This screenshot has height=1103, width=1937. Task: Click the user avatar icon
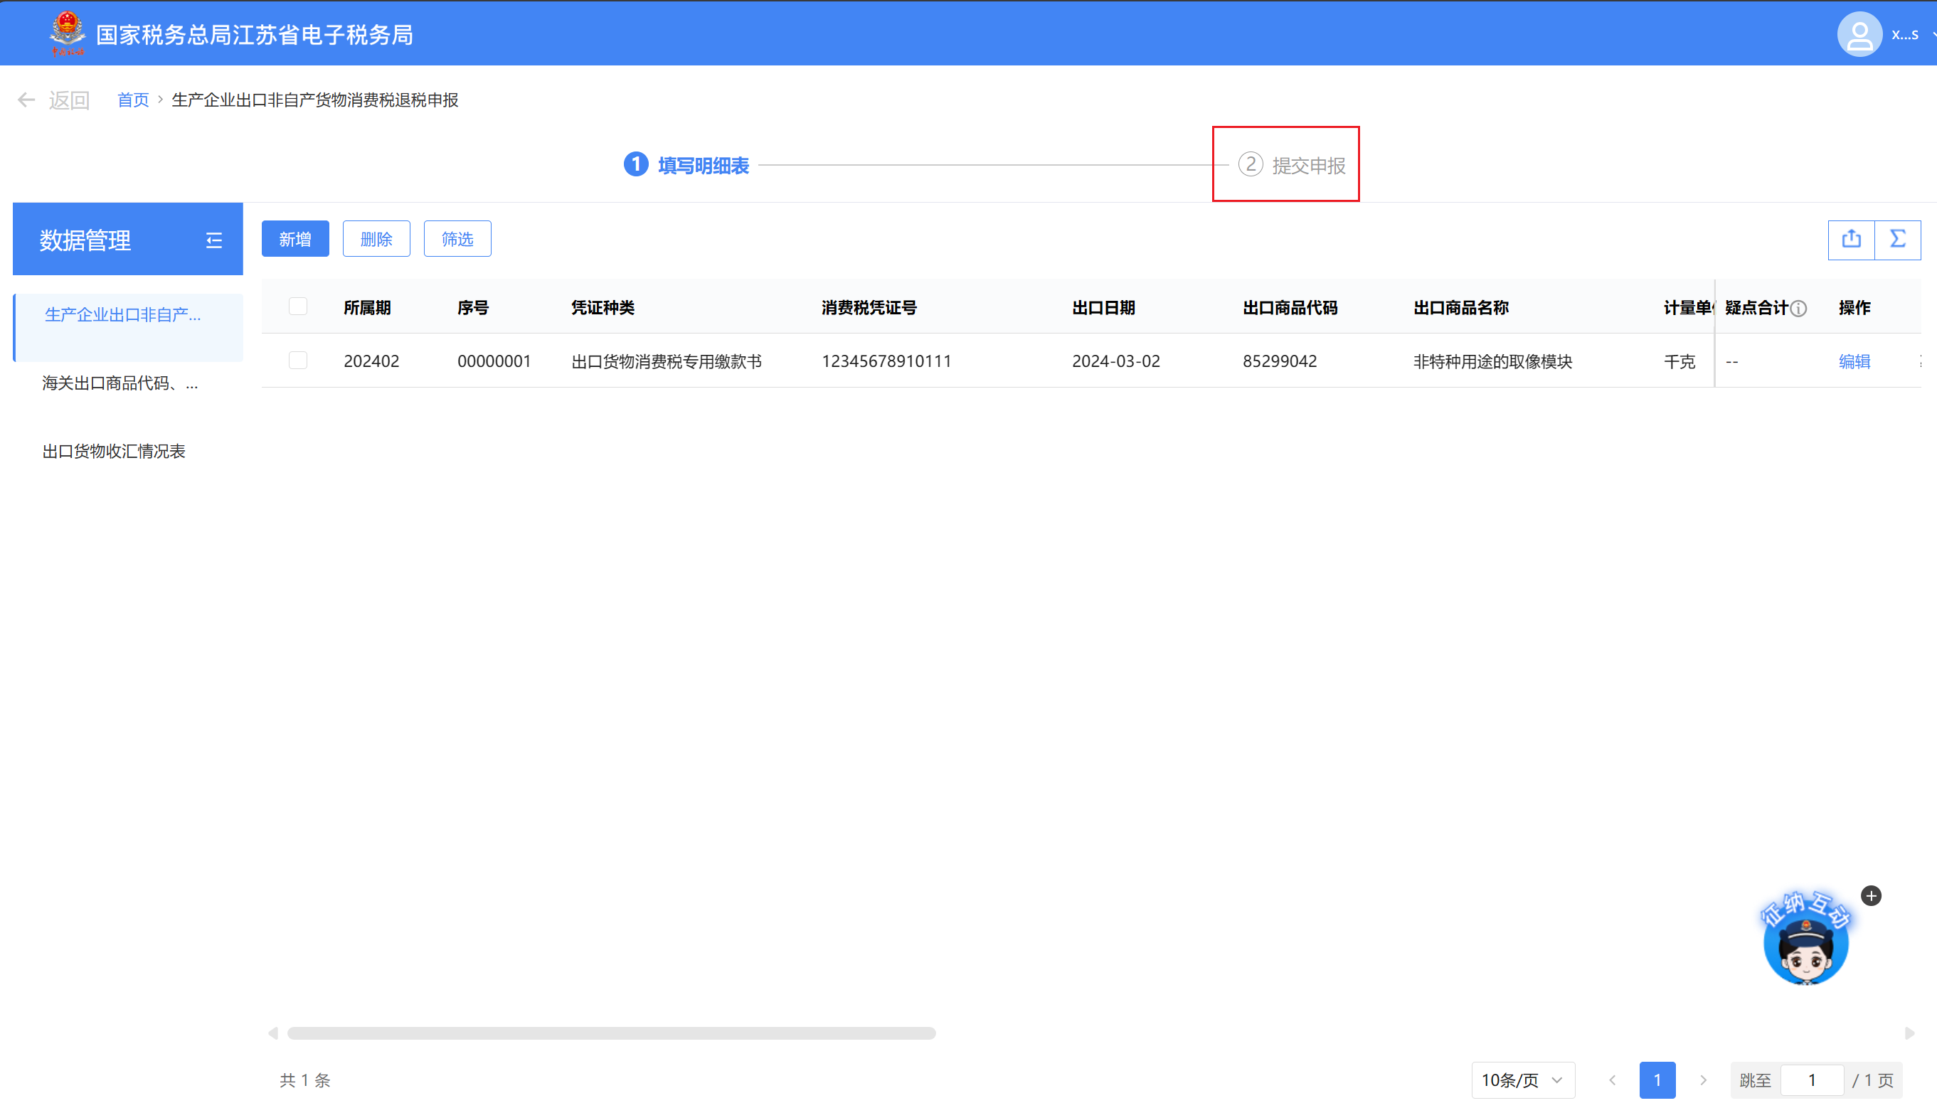pos(1859,34)
